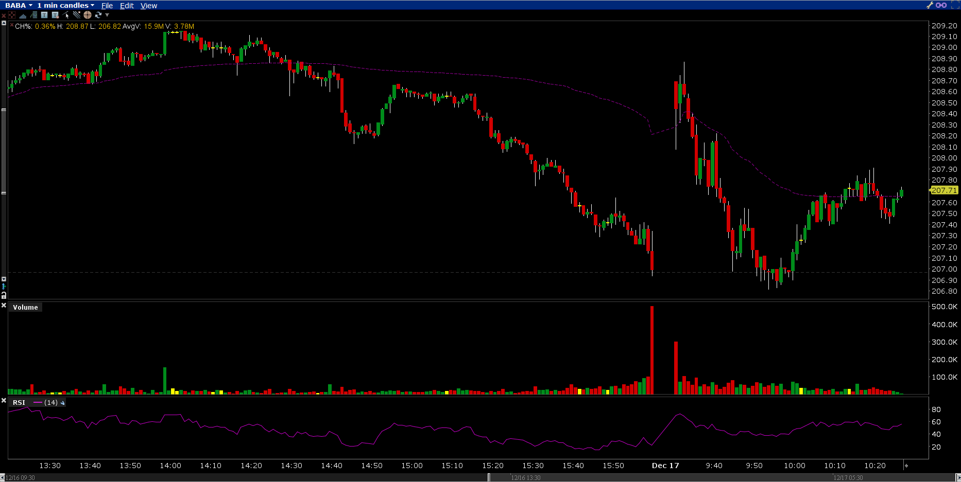Click the RSI magenta line color swatch

(x=38, y=402)
